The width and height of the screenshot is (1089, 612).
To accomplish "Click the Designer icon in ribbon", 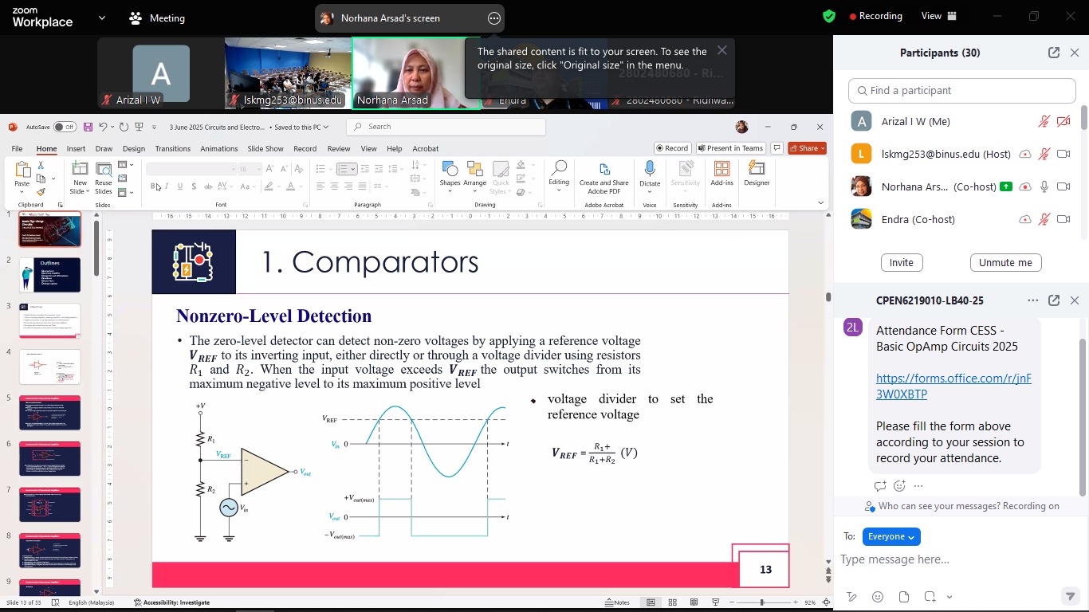I will click(x=757, y=169).
